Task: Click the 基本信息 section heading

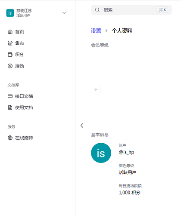Action: pos(100,135)
